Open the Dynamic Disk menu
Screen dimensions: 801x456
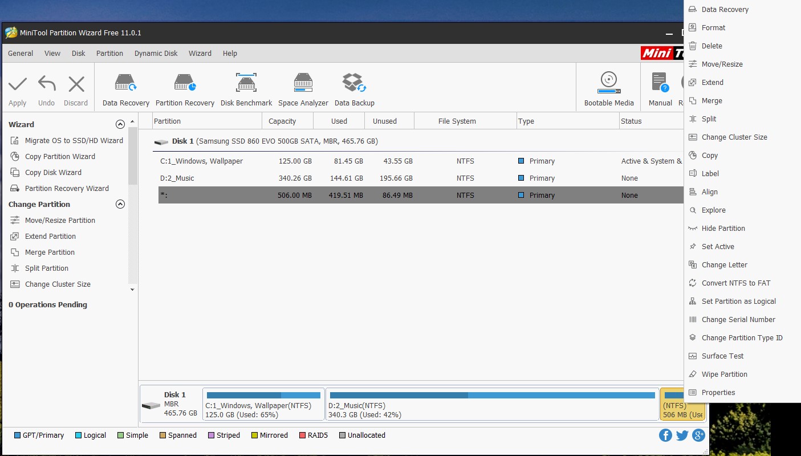click(x=156, y=53)
